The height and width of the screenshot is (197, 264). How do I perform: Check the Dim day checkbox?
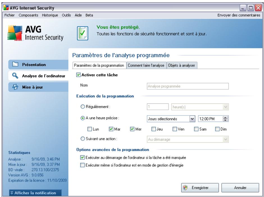217,129
